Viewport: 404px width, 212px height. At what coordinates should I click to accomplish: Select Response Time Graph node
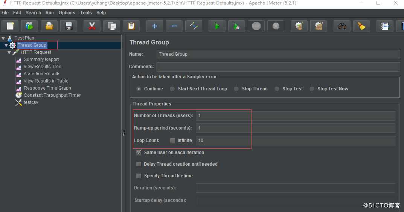47,88
